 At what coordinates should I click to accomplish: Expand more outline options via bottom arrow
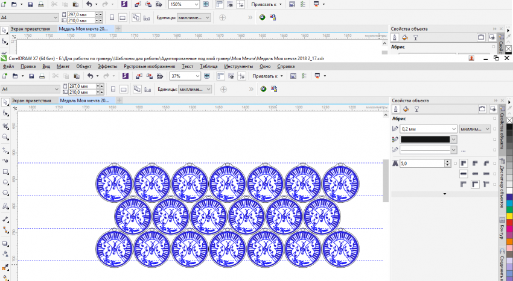tap(444, 194)
